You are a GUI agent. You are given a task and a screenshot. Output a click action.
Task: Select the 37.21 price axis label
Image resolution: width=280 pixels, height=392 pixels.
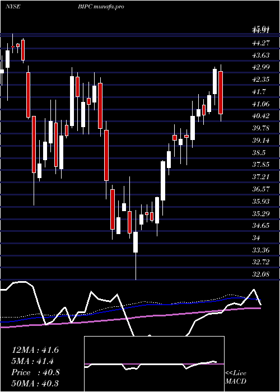click(262, 177)
